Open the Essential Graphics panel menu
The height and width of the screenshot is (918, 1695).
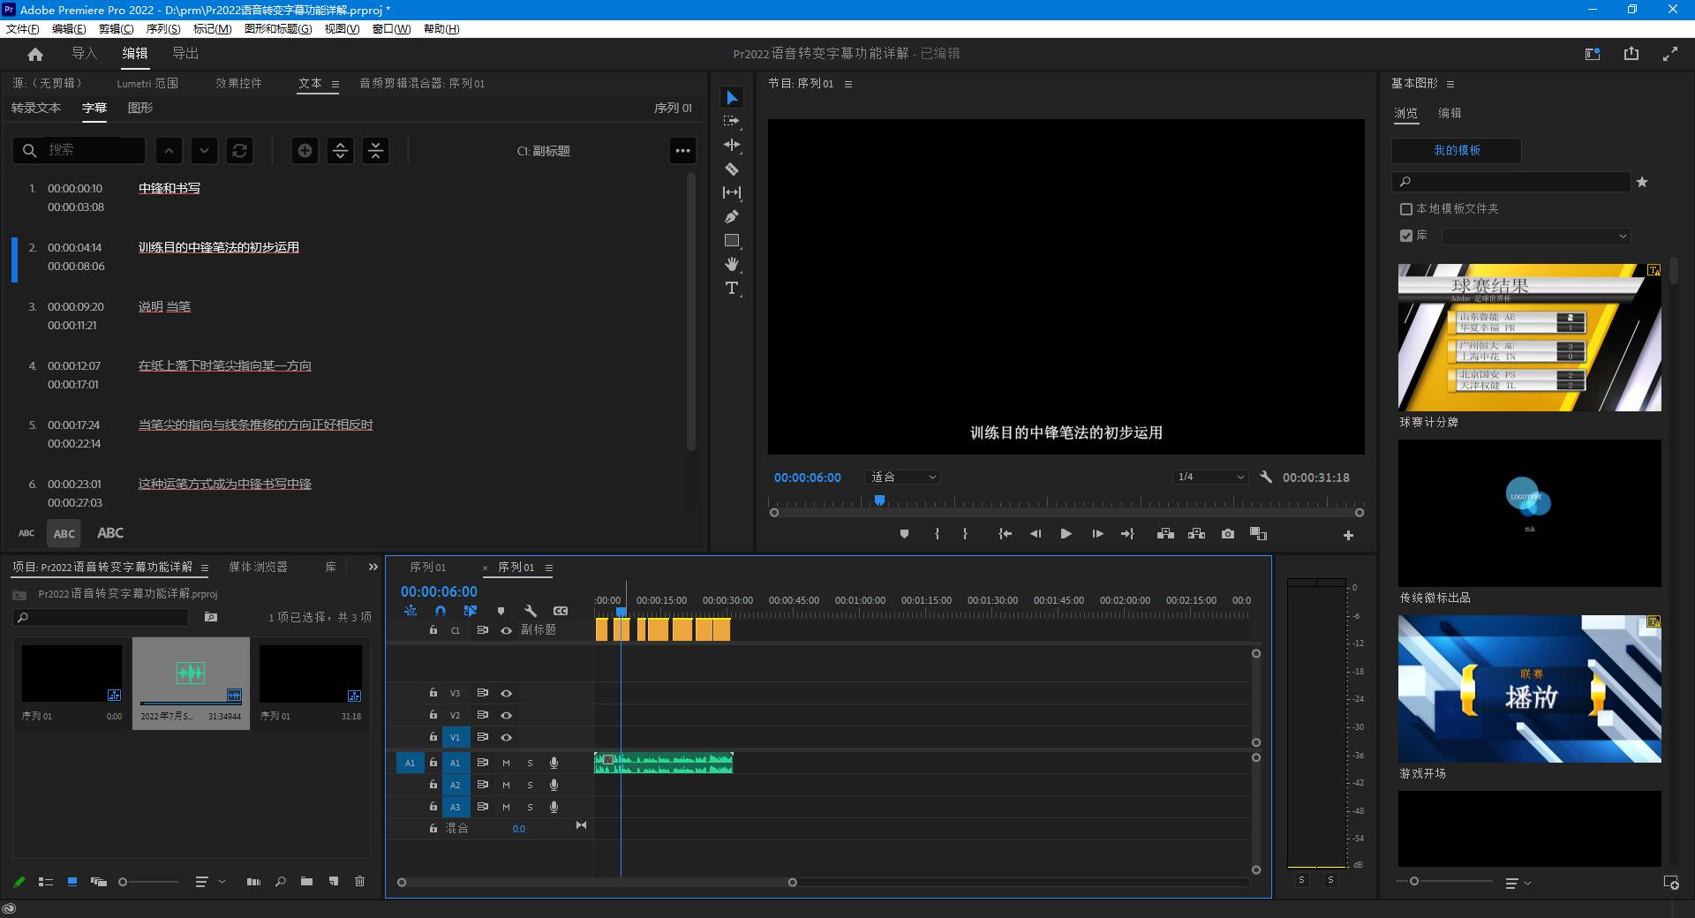[1450, 84]
